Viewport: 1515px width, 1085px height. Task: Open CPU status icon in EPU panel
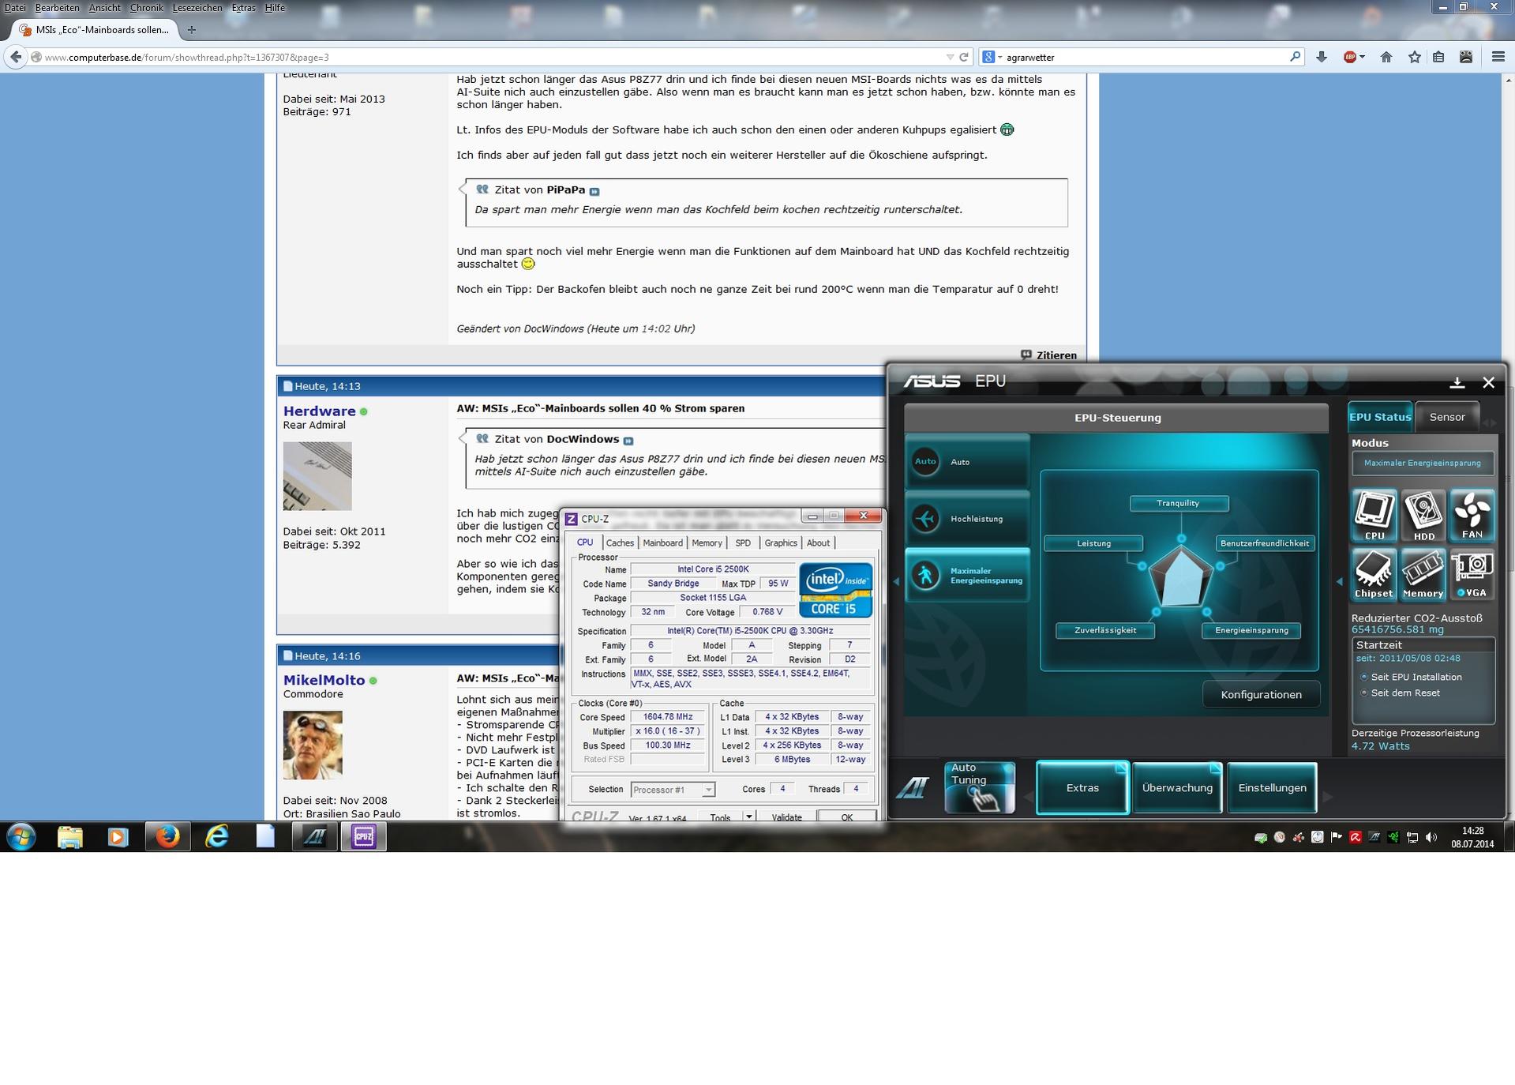tap(1374, 515)
